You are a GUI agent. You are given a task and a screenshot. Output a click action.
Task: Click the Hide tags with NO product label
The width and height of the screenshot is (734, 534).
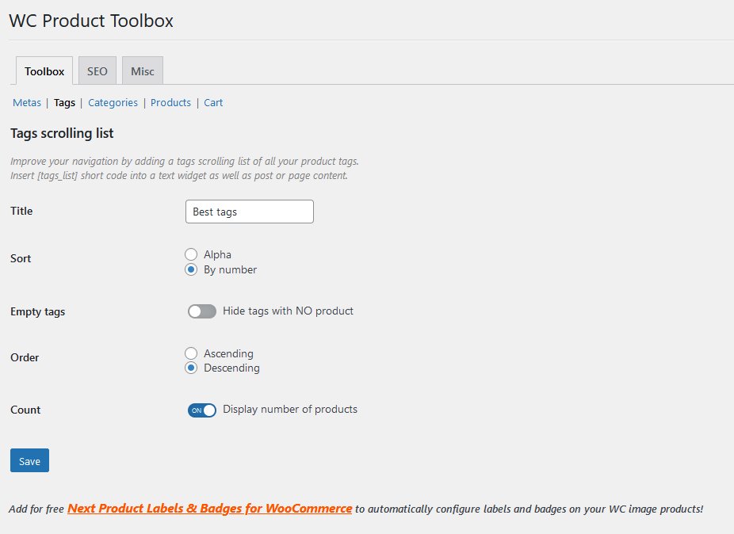point(288,311)
